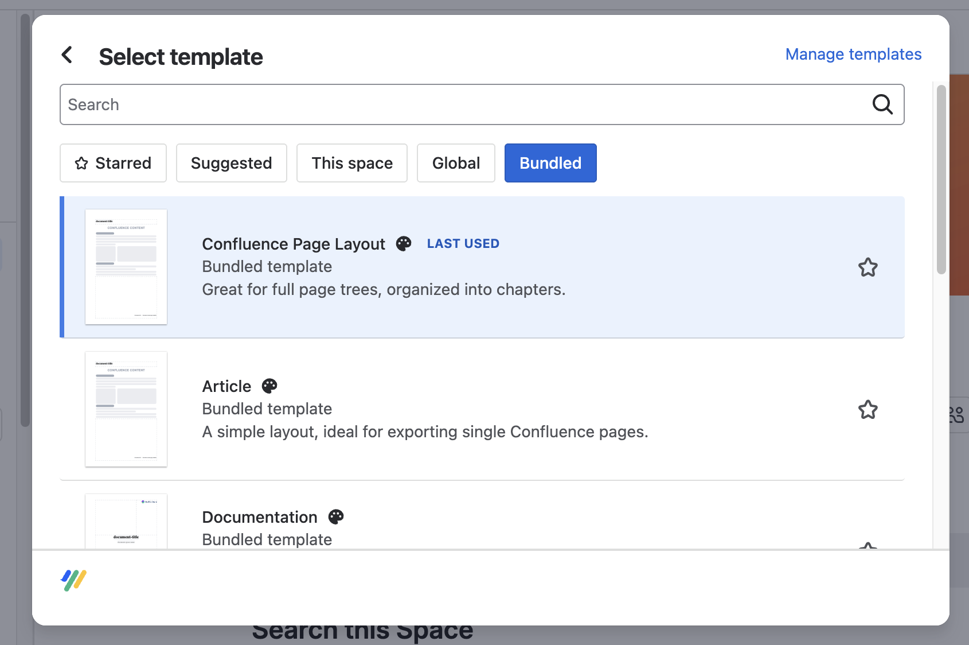The width and height of the screenshot is (969, 645).
Task: Select the Confluence Page Layout title
Action: coord(294,244)
